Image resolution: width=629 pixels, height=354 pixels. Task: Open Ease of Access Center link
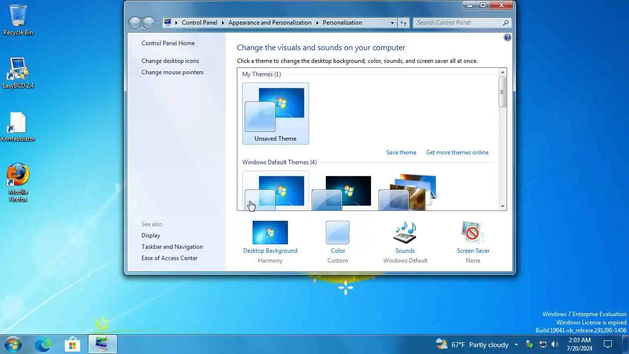[x=170, y=258]
